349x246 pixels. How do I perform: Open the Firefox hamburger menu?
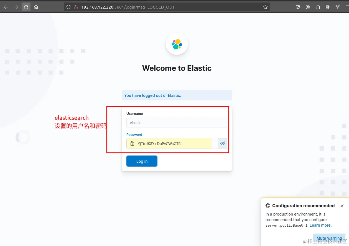click(x=347, y=7)
